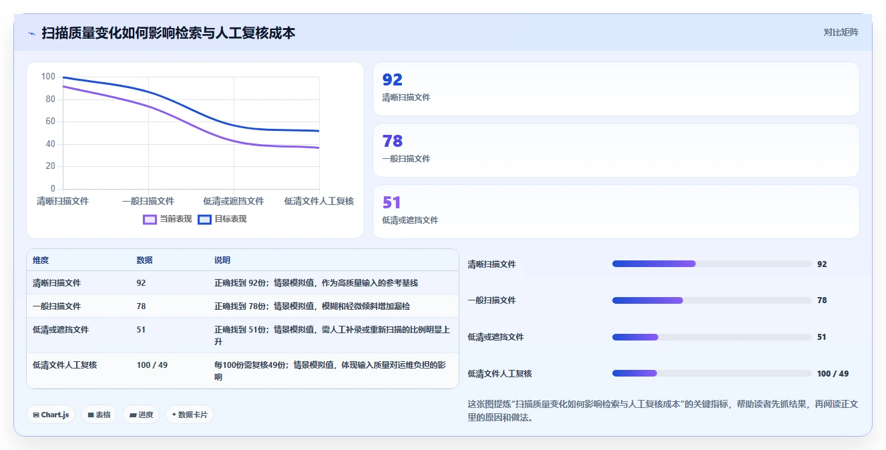Click progress value 78 beside the bar

pos(822,300)
